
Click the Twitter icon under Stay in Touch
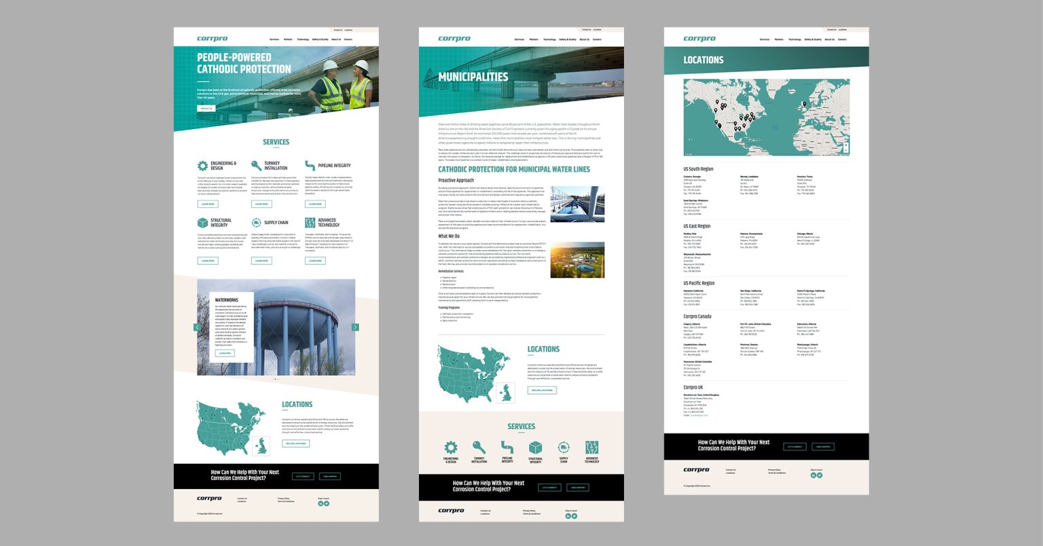tap(327, 503)
